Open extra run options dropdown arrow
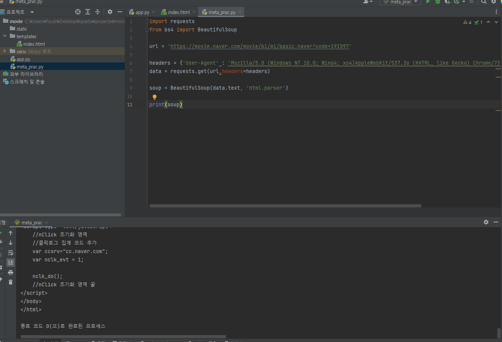 (x=464, y=2)
